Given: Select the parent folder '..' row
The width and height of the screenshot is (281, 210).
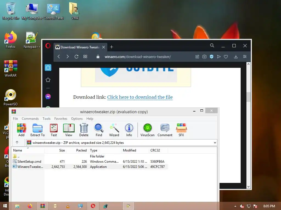Looking at the screenshot, I should tap(90, 156).
